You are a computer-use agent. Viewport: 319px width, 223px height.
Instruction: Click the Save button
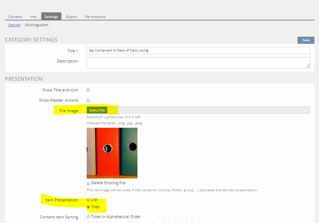(x=306, y=40)
